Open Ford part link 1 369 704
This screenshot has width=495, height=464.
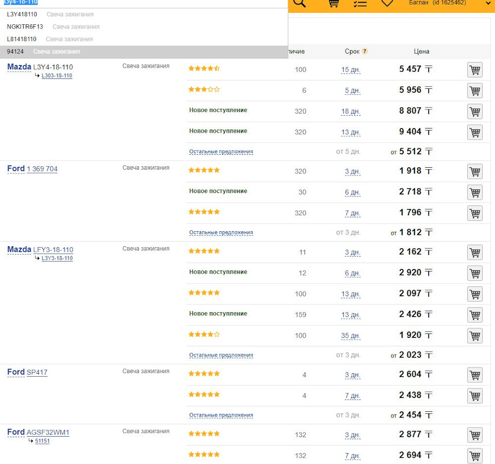pyautogui.click(x=42, y=169)
